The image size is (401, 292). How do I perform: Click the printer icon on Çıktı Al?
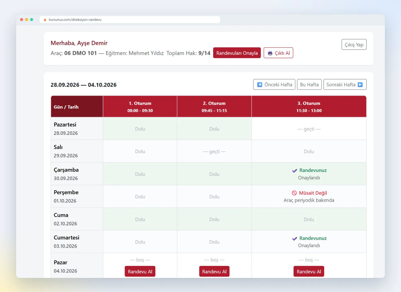pyautogui.click(x=270, y=53)
